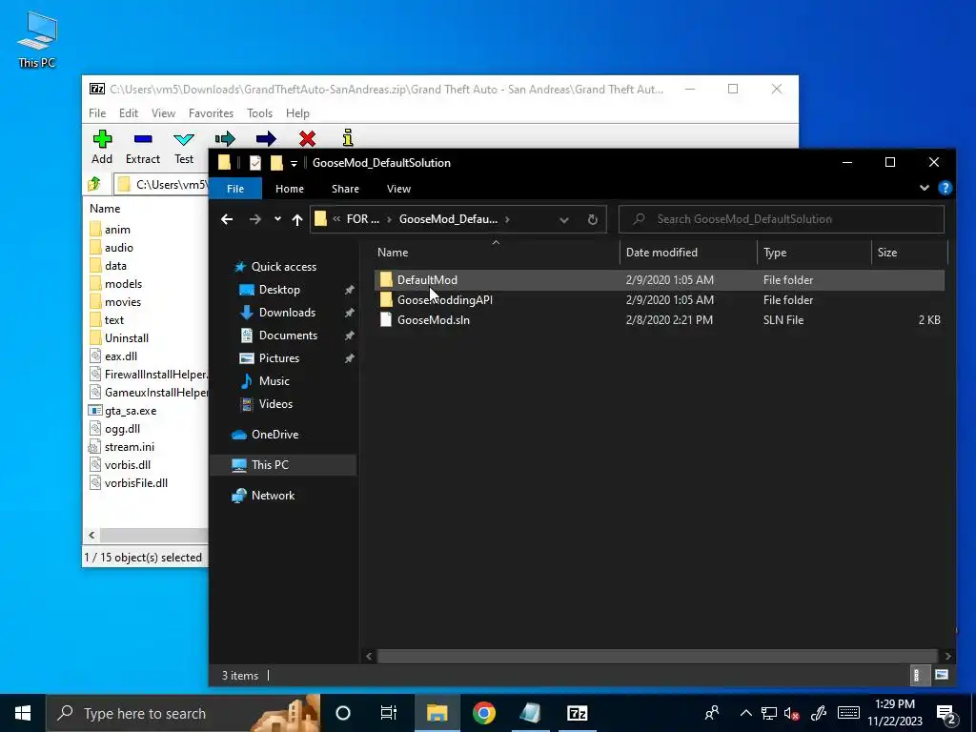Go forward in File Explorer
Screen dimensions: 976x732
coord(254,219)
